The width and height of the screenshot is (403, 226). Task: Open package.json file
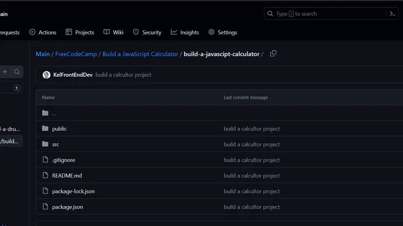[68, 207]
